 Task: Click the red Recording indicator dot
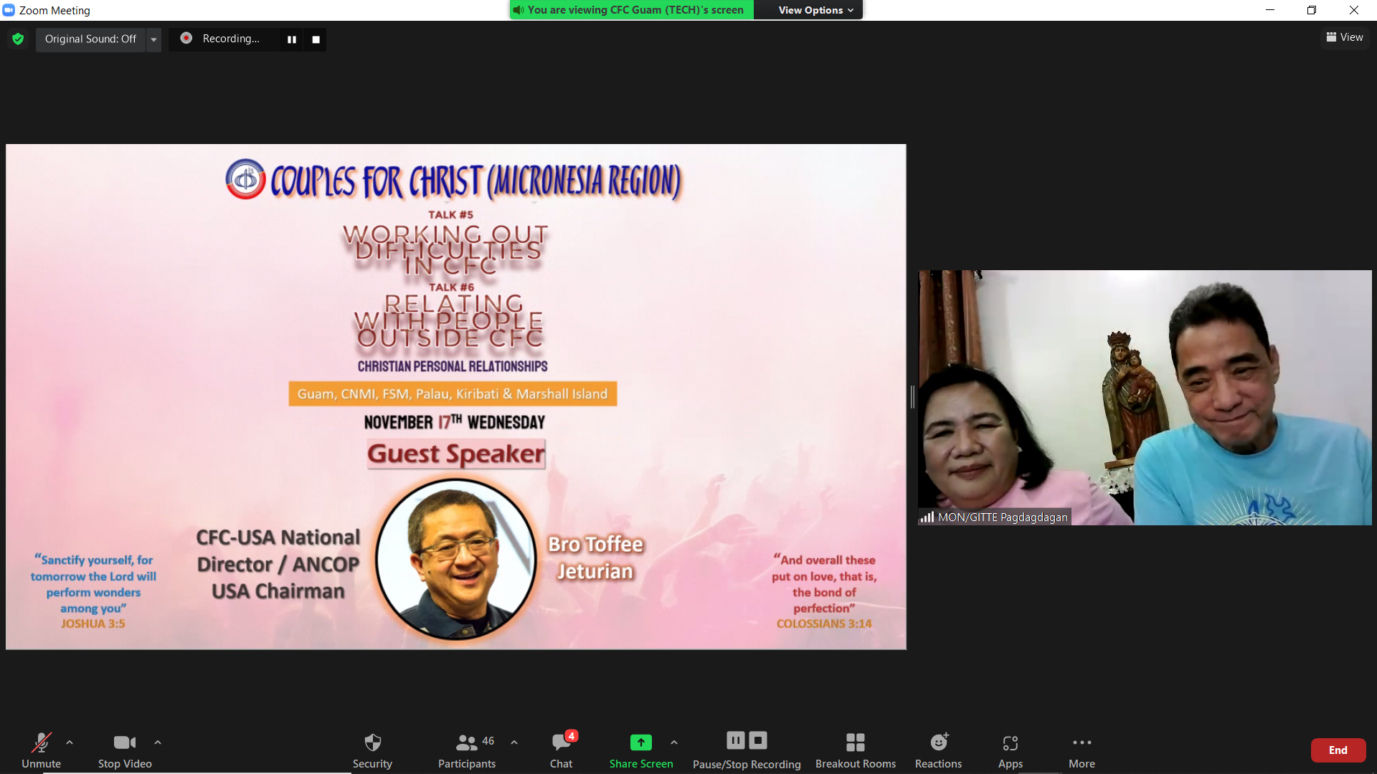186,38
